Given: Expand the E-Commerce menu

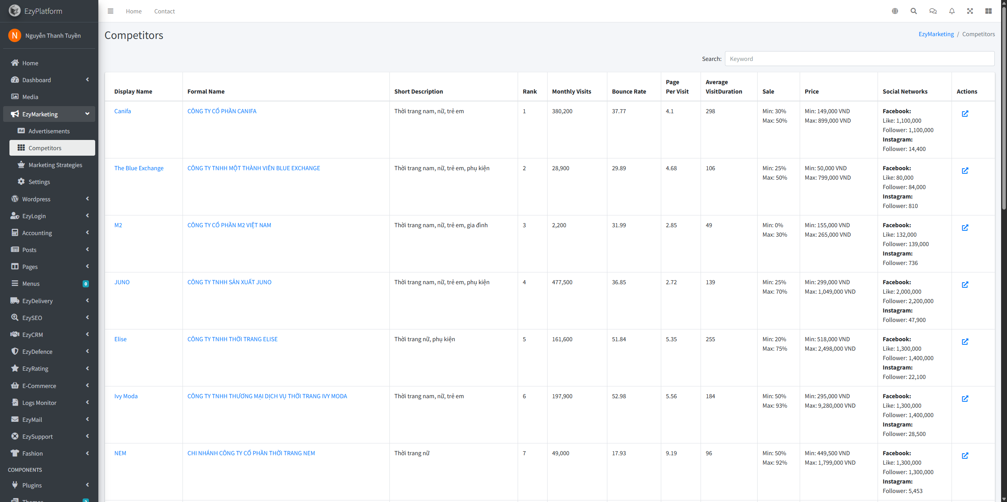Looking at the screenshot, I should 49,386.
